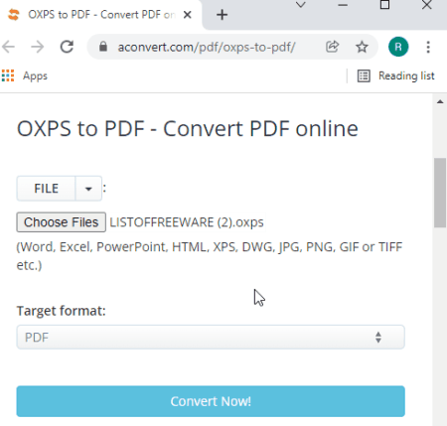The height and width of the screenshot is (426, 447).
Task: Maximize the Chrome window
Action: point(384,5)
